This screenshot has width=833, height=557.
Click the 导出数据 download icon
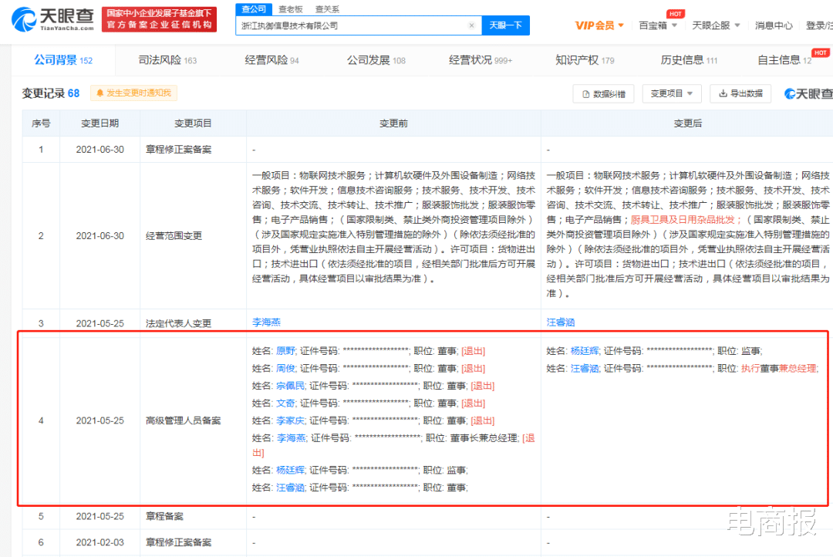[724, 93]
